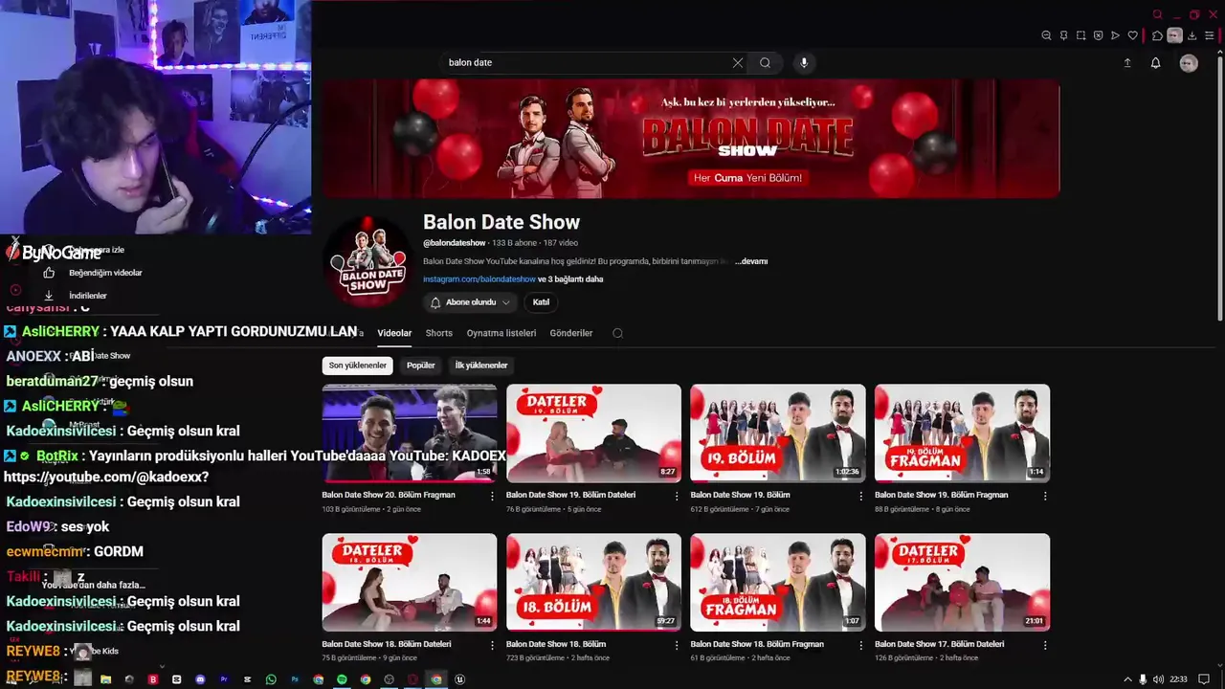Open the 18. Bölüm thumbnail (59:27)
This screenshot has height=689, width=1225.
pyautogui.click(x=593, y=582)
